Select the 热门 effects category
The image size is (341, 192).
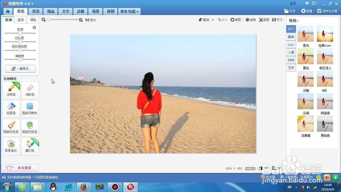tap(291, 29)
